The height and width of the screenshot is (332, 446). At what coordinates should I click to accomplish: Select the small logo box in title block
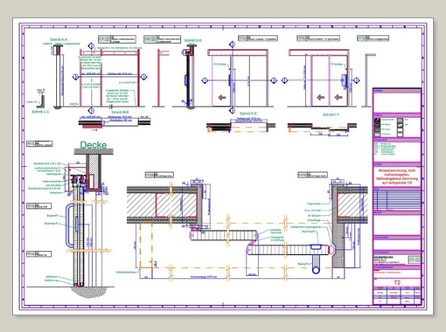click(x=414, y=259)
